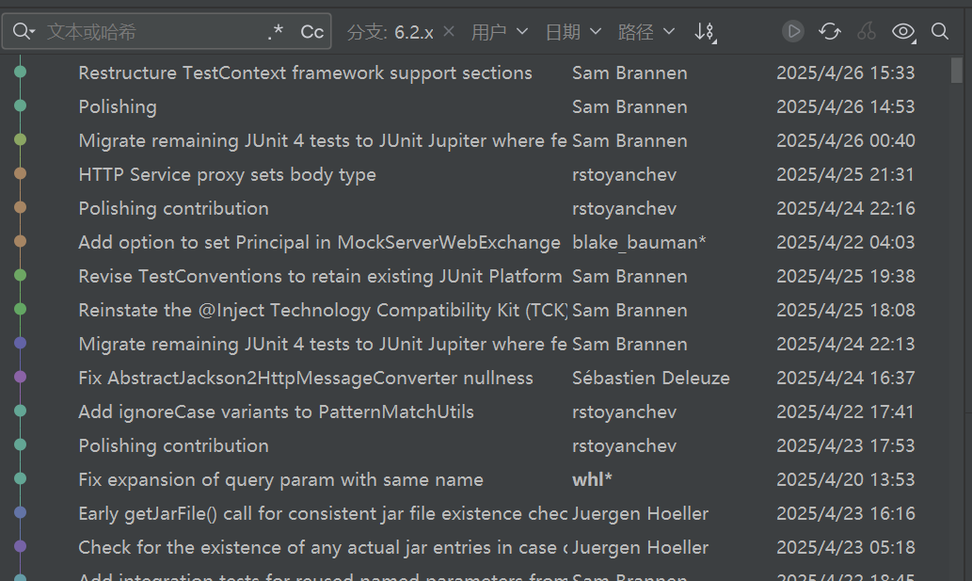Toggle regex search option
Viewport: 972px width, 581px height.
[x=276, y=32]
